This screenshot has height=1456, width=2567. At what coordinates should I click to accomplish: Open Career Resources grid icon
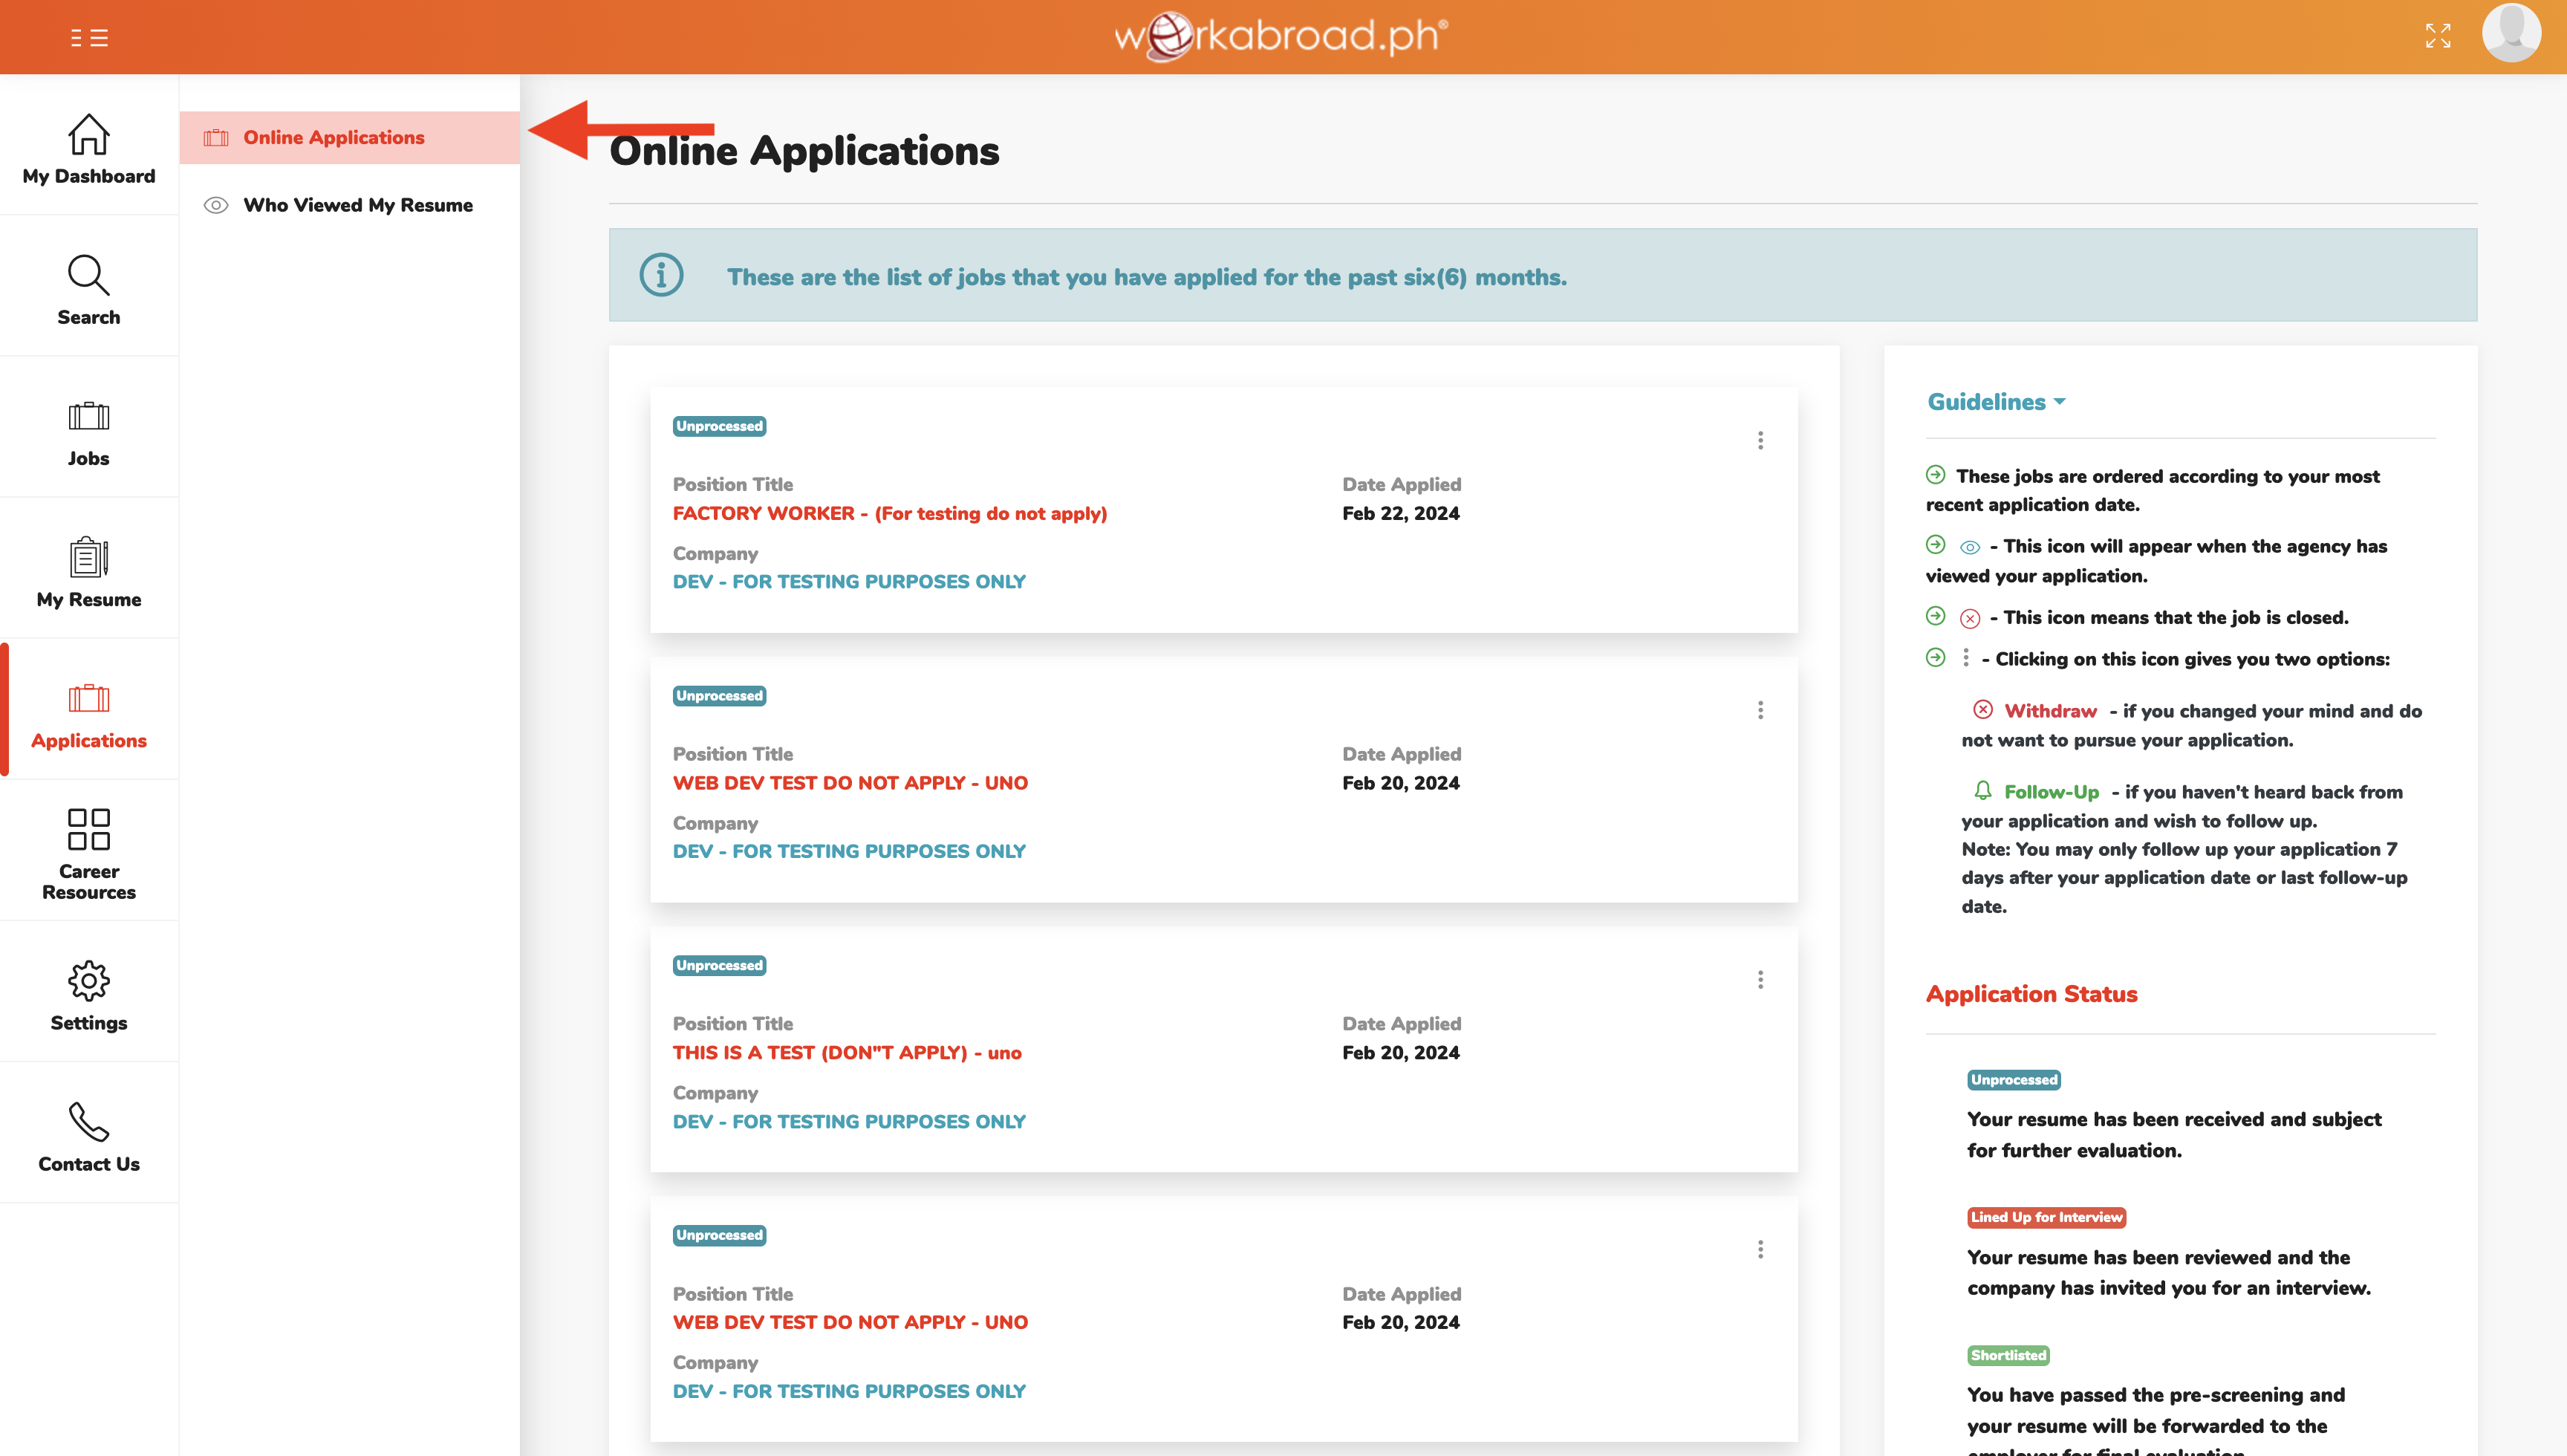[89, 829]
